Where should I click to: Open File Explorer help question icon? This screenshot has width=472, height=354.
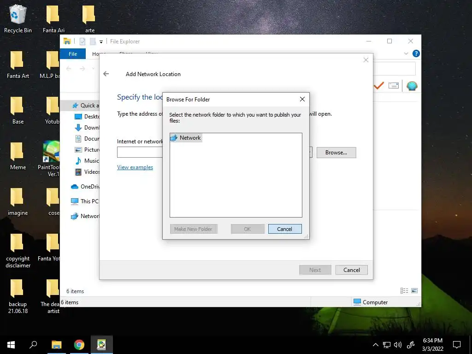[x=416, y=53]
